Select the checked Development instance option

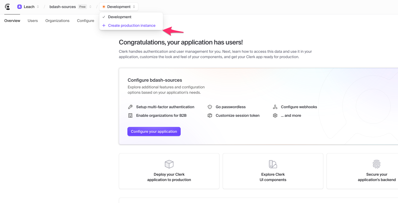pyautogui.click(x=120, y=17)
